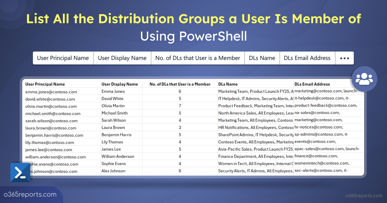Select emma.jones@contoso.com cell

coord(51,92)
